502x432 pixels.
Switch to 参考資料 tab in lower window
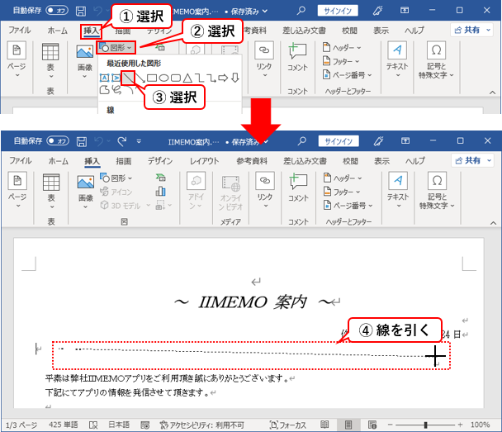click(x=252, y=161)
